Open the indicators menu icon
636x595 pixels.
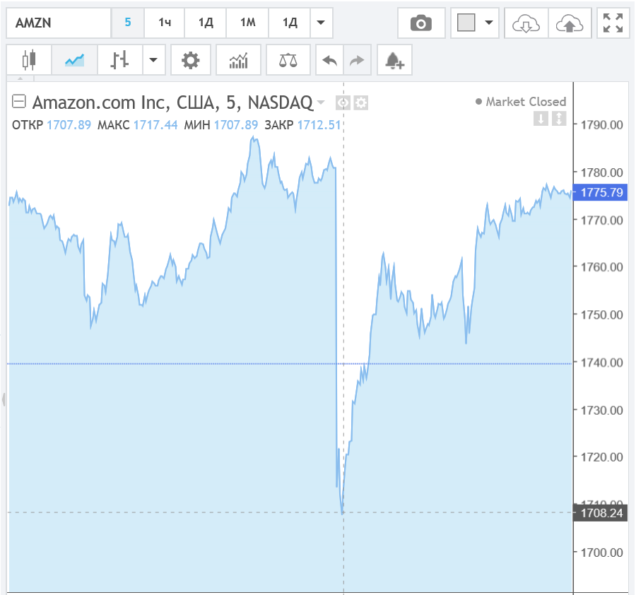pyautogui.click(x=239, y=60)
